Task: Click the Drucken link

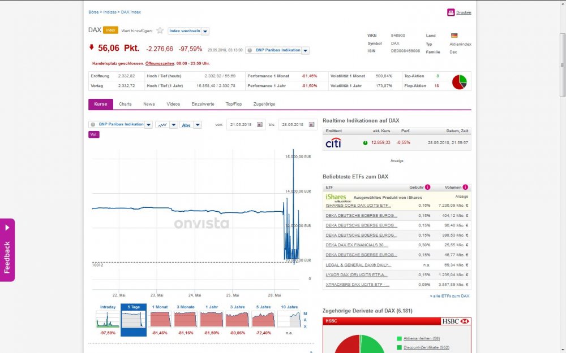Action: tap(464, 12)
